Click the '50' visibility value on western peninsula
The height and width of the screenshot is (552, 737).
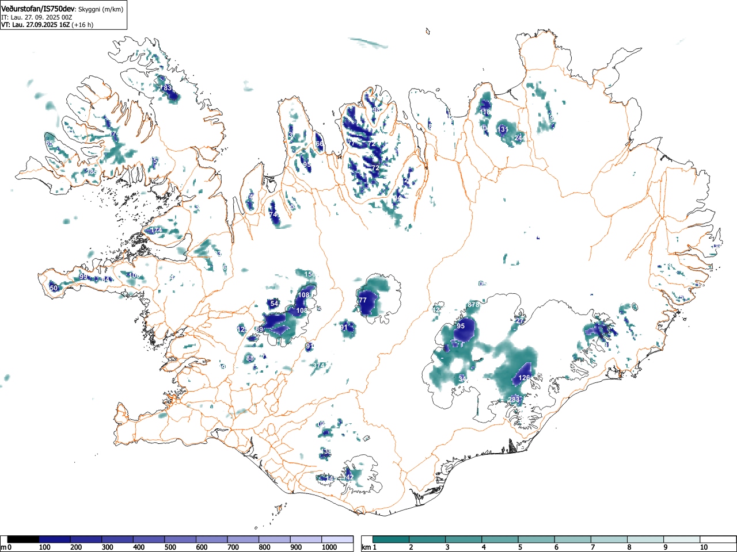click(x=54, y=288)
